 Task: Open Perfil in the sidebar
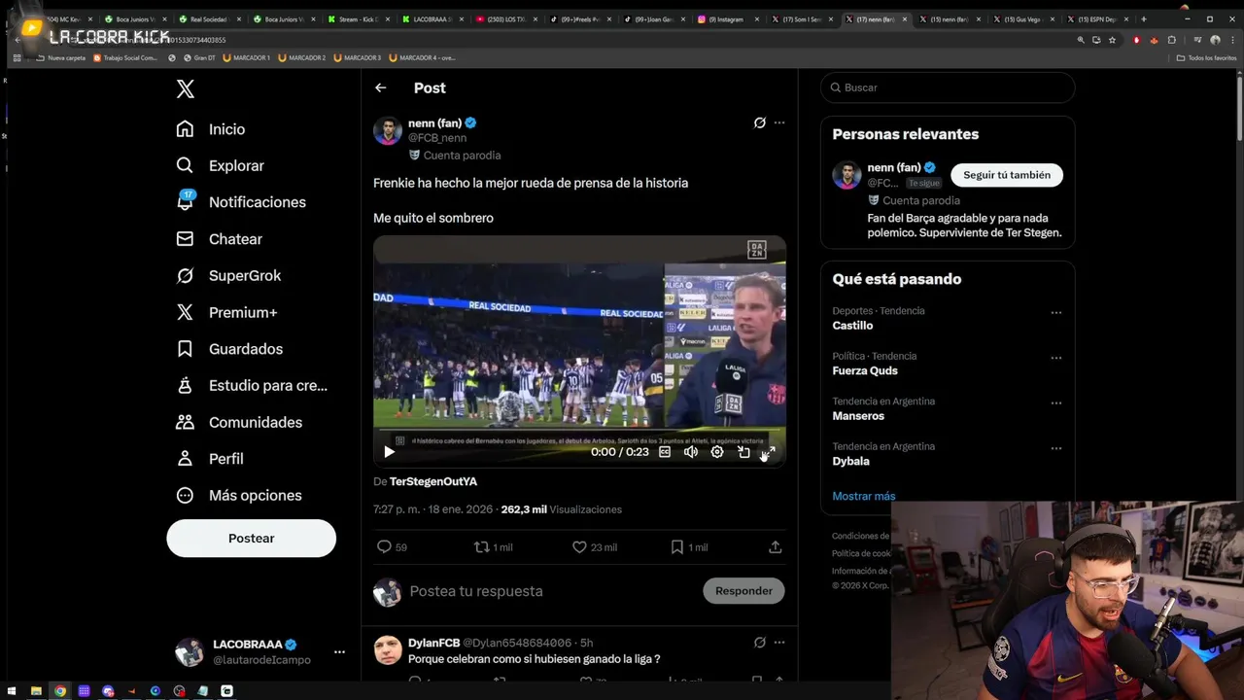[x=209, y=459]
